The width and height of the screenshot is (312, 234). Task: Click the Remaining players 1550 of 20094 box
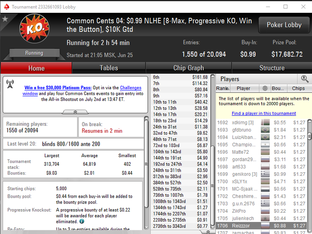pos(40,127)
